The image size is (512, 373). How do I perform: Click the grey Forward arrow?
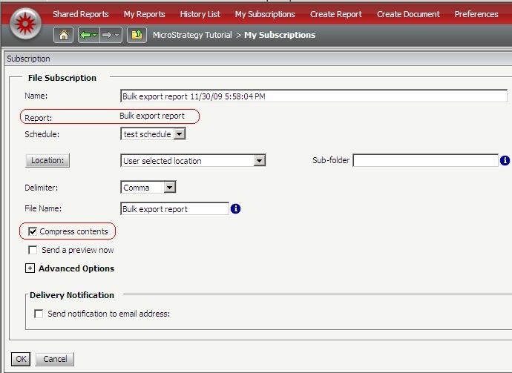tap(106, 35)
